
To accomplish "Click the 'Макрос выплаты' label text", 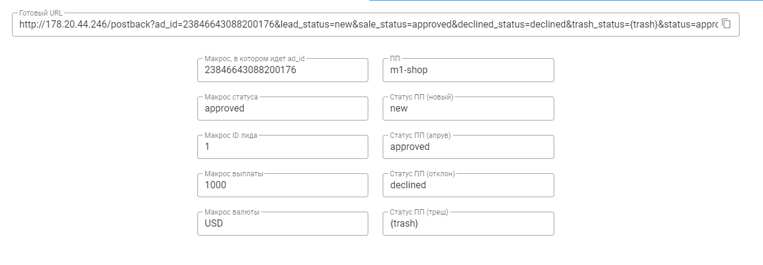I will [234, 173].
